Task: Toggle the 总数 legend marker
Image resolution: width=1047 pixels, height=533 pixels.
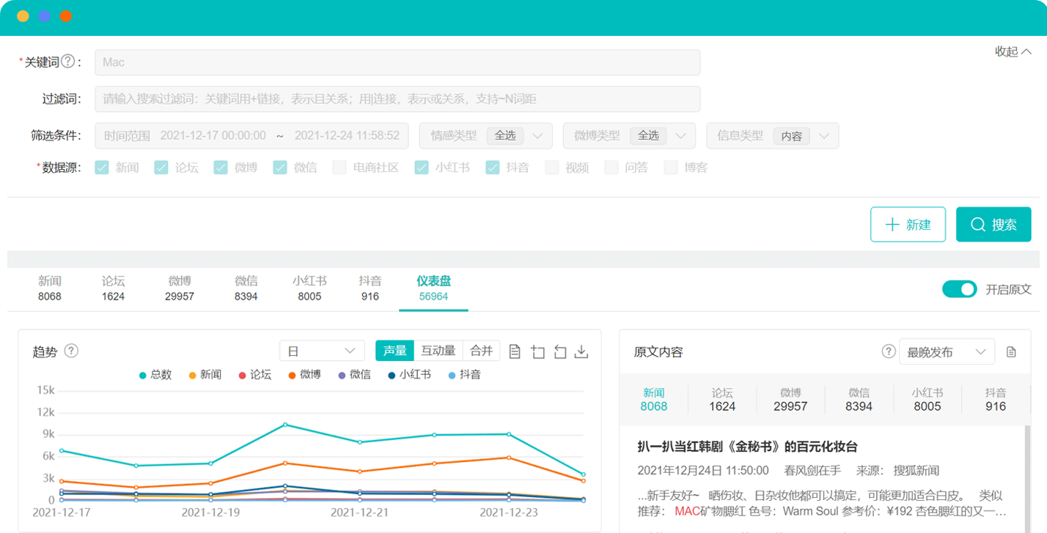Action: 142,375
